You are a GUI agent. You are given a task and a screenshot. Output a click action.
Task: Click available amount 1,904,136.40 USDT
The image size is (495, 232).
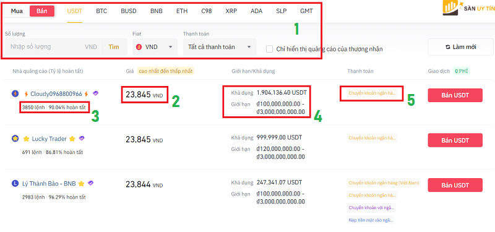click(x=282, y=92)
